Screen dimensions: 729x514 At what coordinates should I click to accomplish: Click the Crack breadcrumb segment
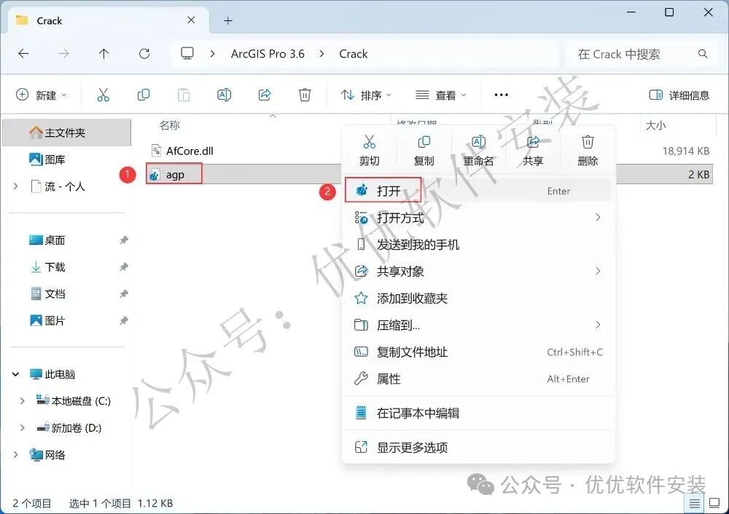[354, 54]
